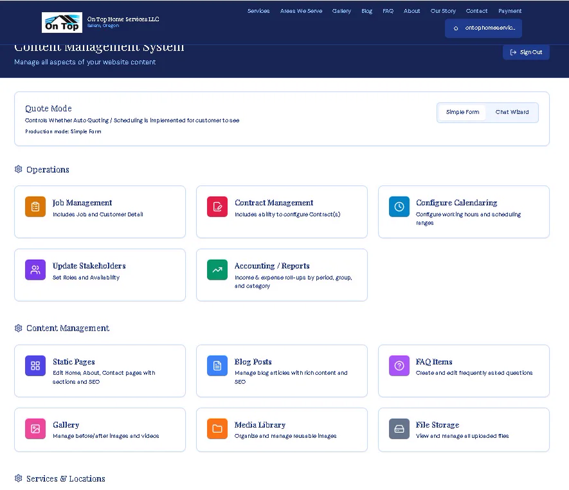This screenshot has width=569, height=490.
Task: Click gear icon beside Content Management heading
Action: 19,328
